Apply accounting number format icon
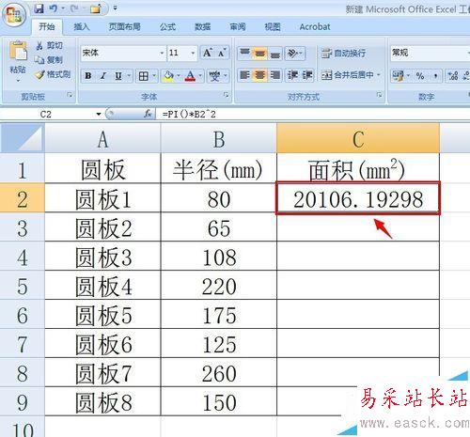Viewport: 470px width, 437px height. (398, 75)
